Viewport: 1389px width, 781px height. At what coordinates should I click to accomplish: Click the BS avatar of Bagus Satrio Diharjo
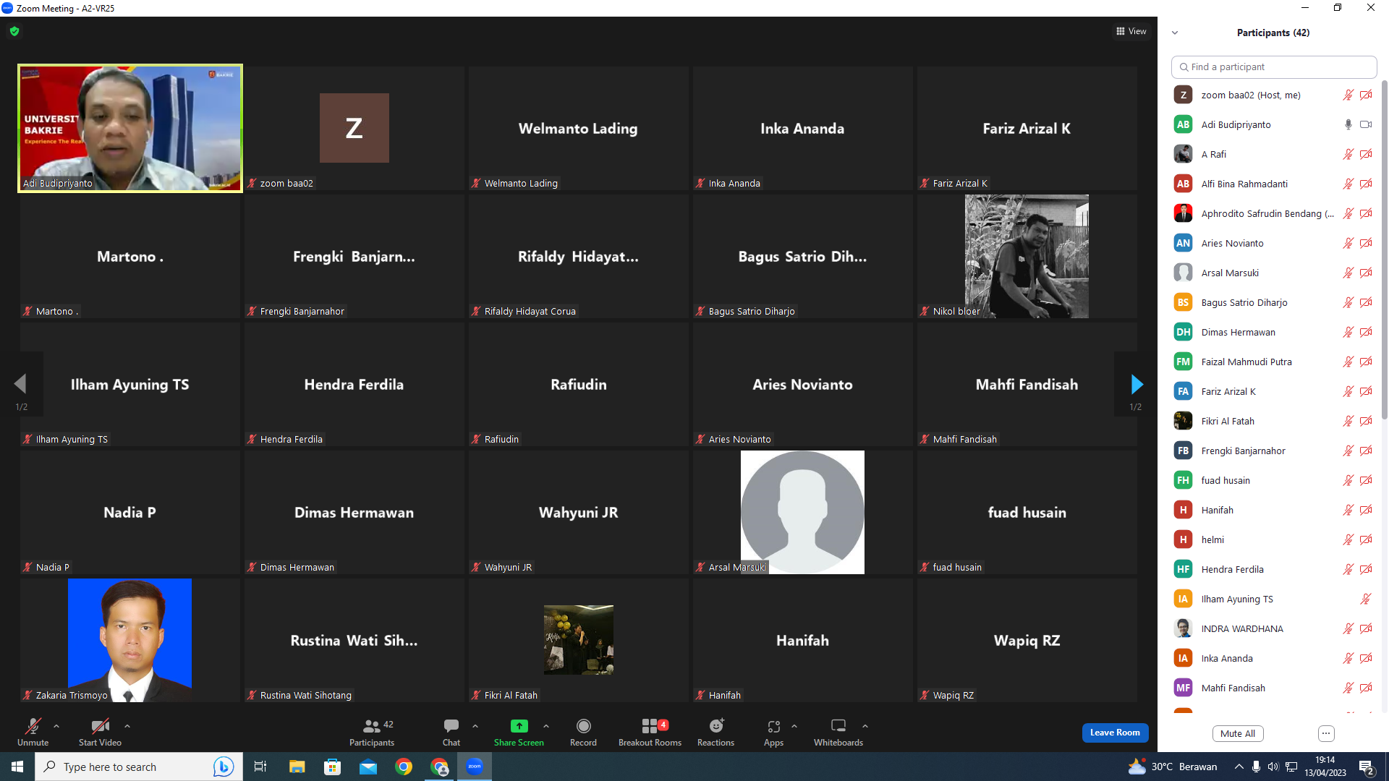[1183, 302]
